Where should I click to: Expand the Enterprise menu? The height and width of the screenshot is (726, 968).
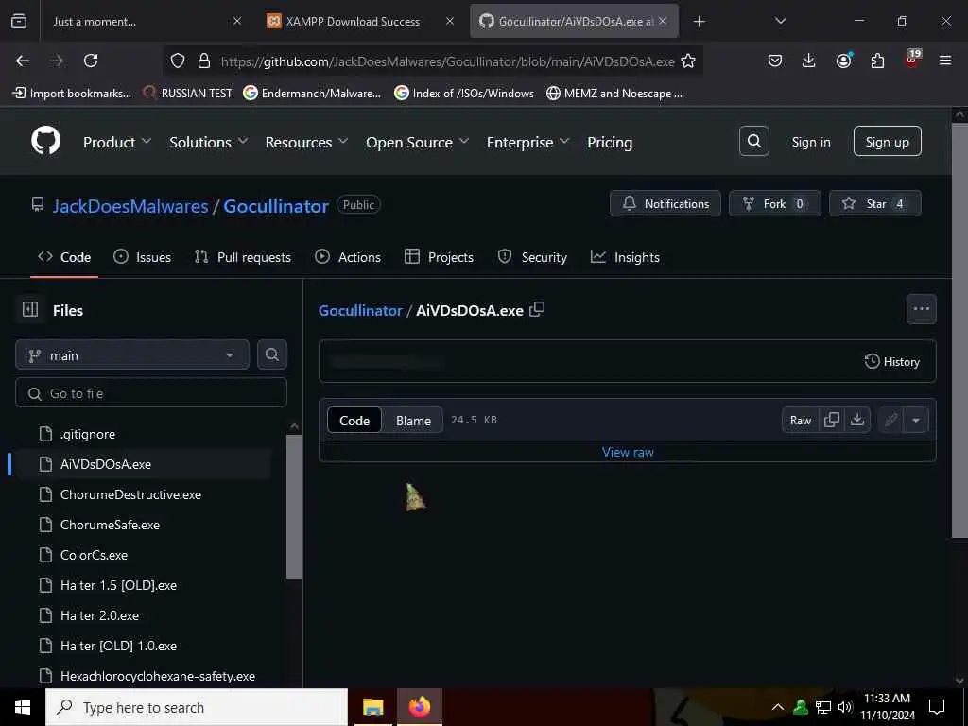tap(527, 142)
